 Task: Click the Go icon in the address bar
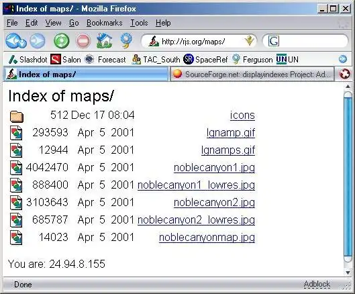pos(249,41)
